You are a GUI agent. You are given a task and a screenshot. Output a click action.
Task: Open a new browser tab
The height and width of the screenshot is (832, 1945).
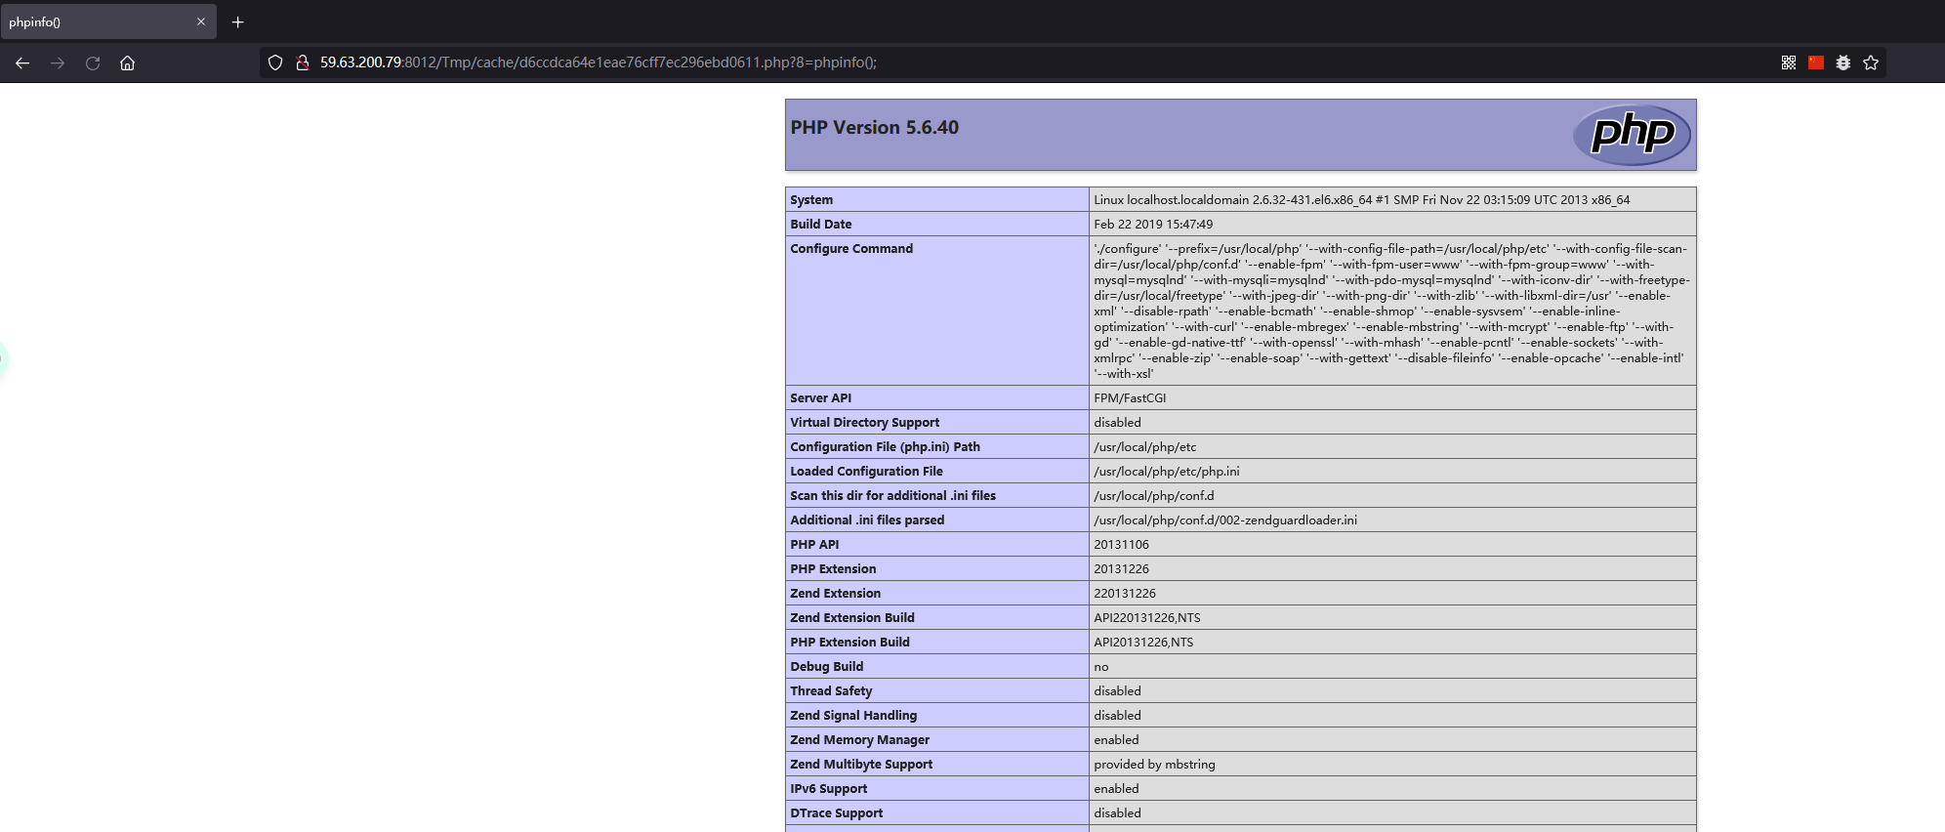[237, 21]
